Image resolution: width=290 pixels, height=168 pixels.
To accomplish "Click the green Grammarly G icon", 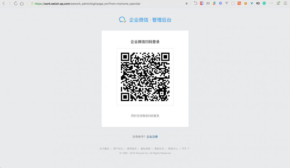I will tap(264, 3).
